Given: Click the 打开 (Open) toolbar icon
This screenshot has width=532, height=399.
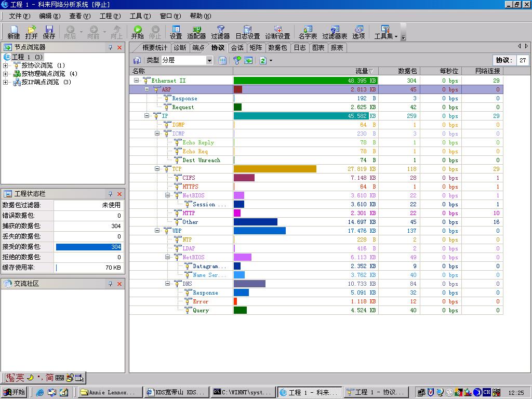Looking at the screenshot, I should click(31, 32).
